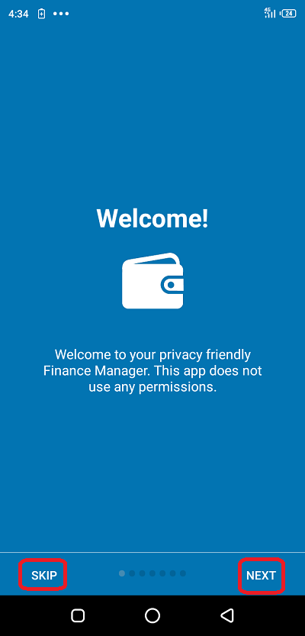
Task: Select the sixth page indicator dot
Action: [172, 573]
